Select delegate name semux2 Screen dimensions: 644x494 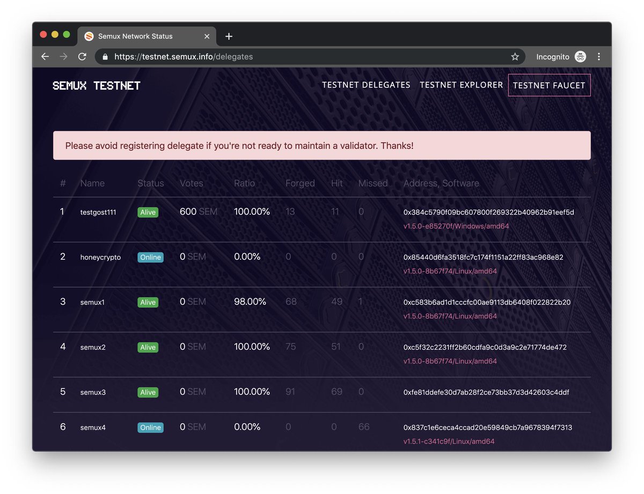93,347
